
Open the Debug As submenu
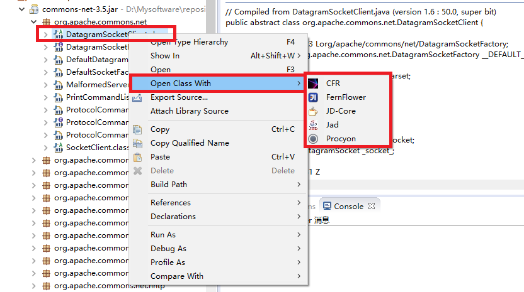(218, 249)
